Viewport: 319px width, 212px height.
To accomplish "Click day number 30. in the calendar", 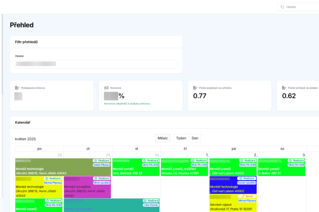I will pyautogui.click(x=157, y=155).
